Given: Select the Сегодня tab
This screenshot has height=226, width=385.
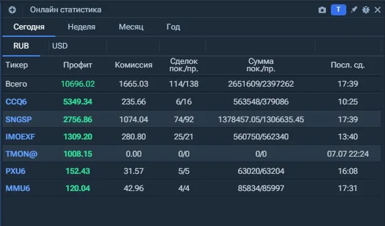Looking at the screenshot, I should click(29, 27).
